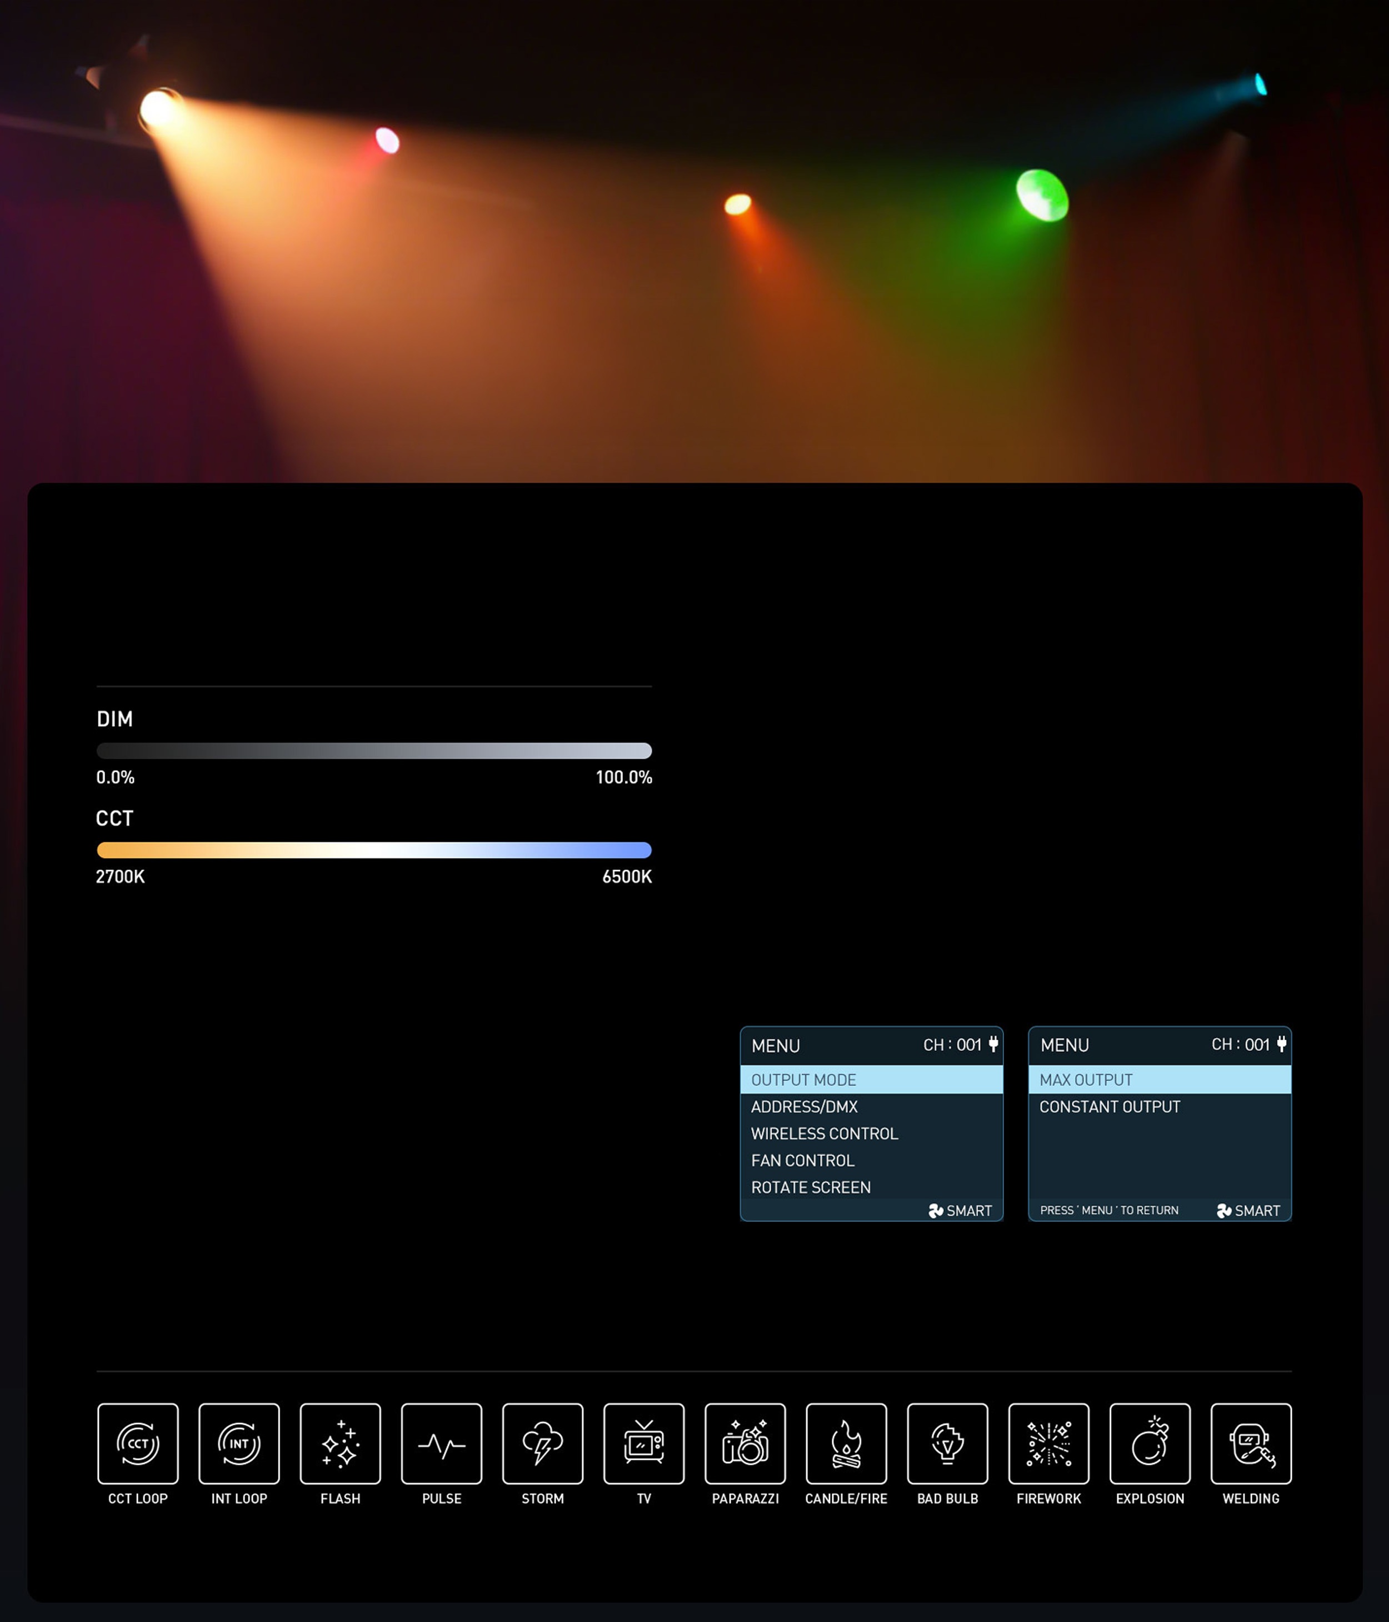Select ROTATE SCREEN menu entry
The image size is (1389, 1622).
coord(872,1187)
